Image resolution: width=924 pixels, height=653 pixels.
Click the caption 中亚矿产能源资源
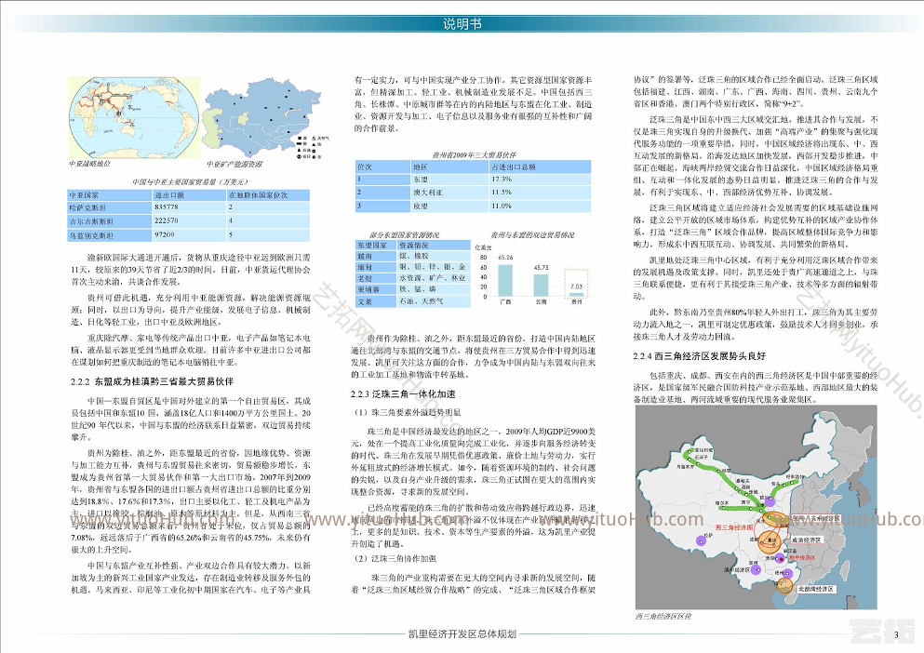(234, 165)
